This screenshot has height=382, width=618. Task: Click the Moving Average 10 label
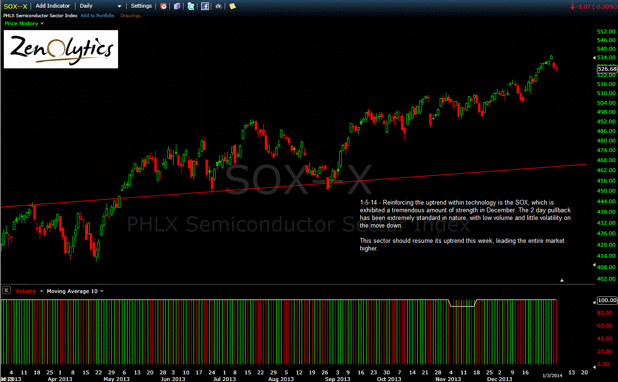(72, 291)
